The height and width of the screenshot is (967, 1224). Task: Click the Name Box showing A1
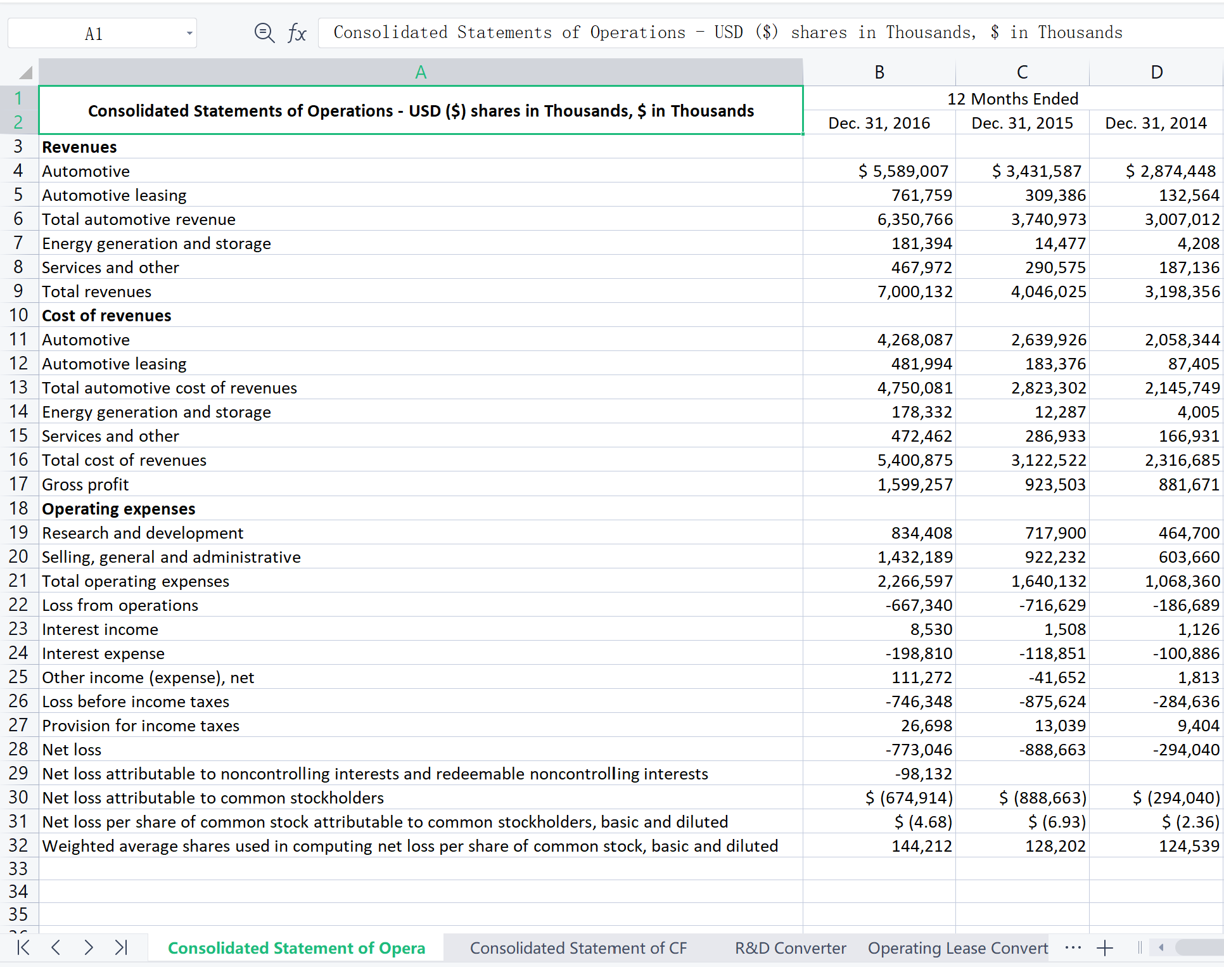click(x=94, y=34)
